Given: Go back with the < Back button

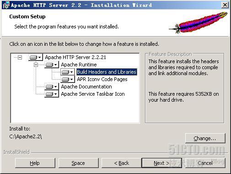Looking at the screenshot, I should pyautogui.click(x=122, y=163).
